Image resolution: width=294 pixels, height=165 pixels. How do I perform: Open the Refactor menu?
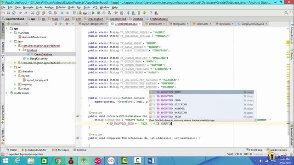61,7
